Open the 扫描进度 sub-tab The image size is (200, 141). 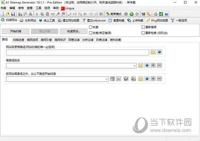pyautogui.click(x=19, y=40)
